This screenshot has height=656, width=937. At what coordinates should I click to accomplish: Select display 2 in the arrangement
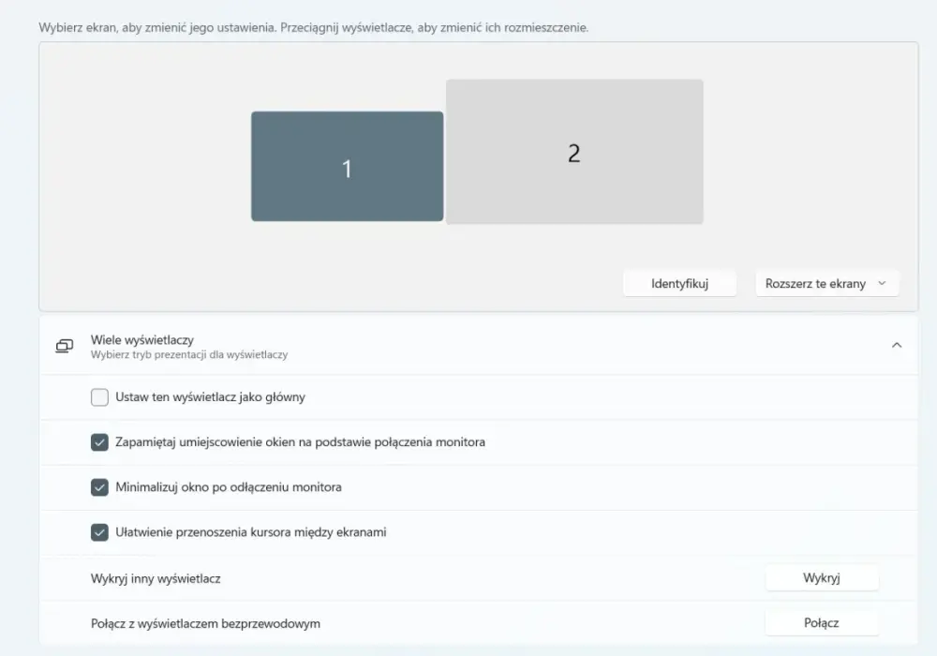point(574,152)
